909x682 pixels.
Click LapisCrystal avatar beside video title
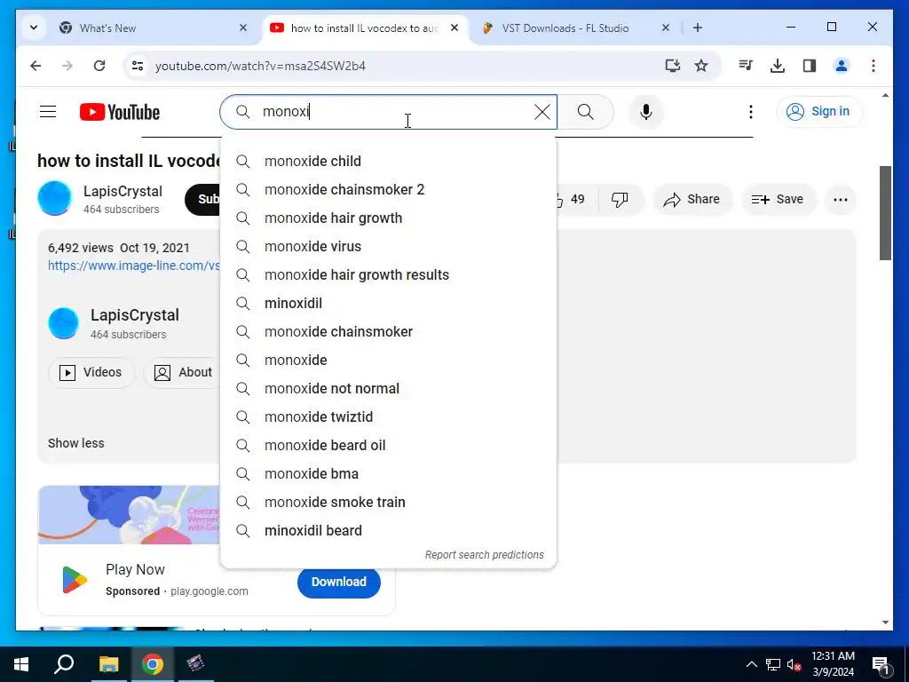click(54, 198)
